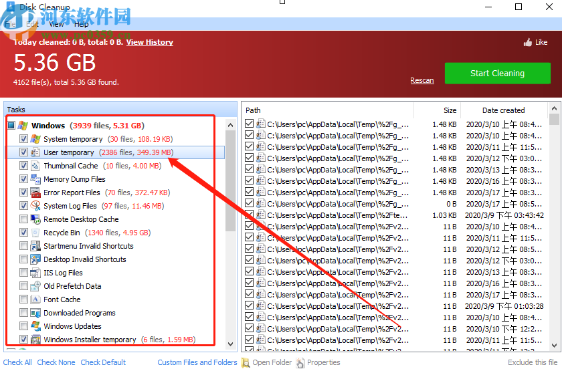Select the Downloaded Programs task row
Image resolution: width=562 pixels, height=375 pixels.
[114, 313]
